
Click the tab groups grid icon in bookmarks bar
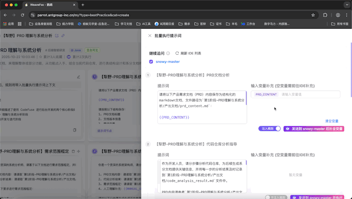pyautogui.click(x=20, y=24)
